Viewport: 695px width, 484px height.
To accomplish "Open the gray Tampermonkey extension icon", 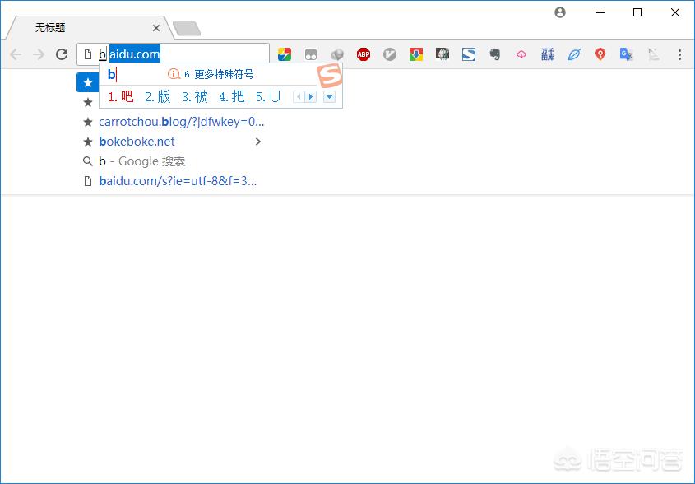I will 311,54.
